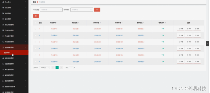Click 删除 button in row 6
Viewport: 210px width, 93px height.
197,61
